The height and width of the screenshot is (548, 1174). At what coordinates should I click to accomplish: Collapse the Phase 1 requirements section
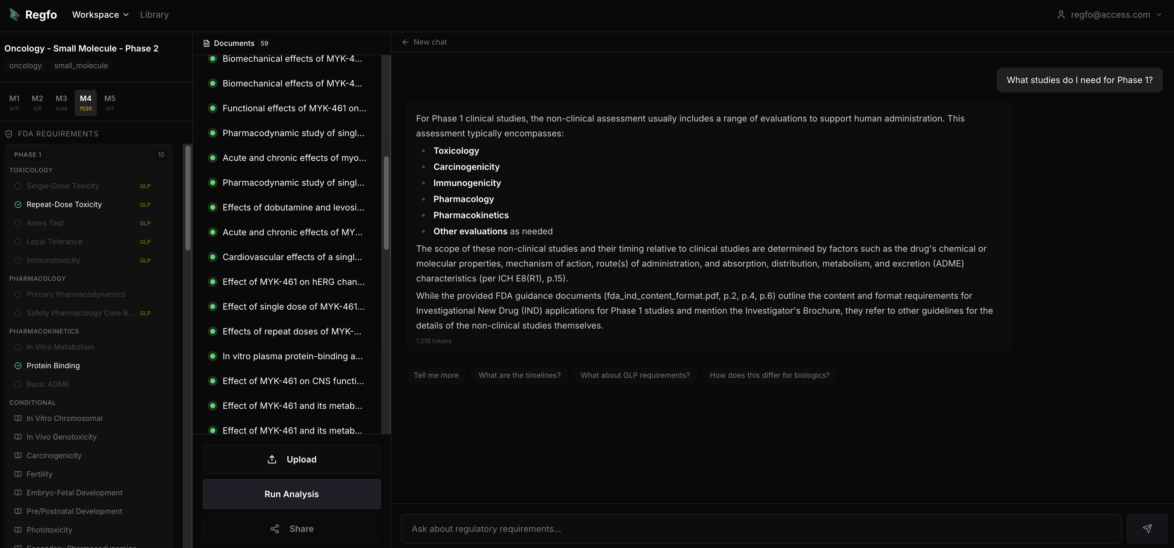tap(28, 154)
